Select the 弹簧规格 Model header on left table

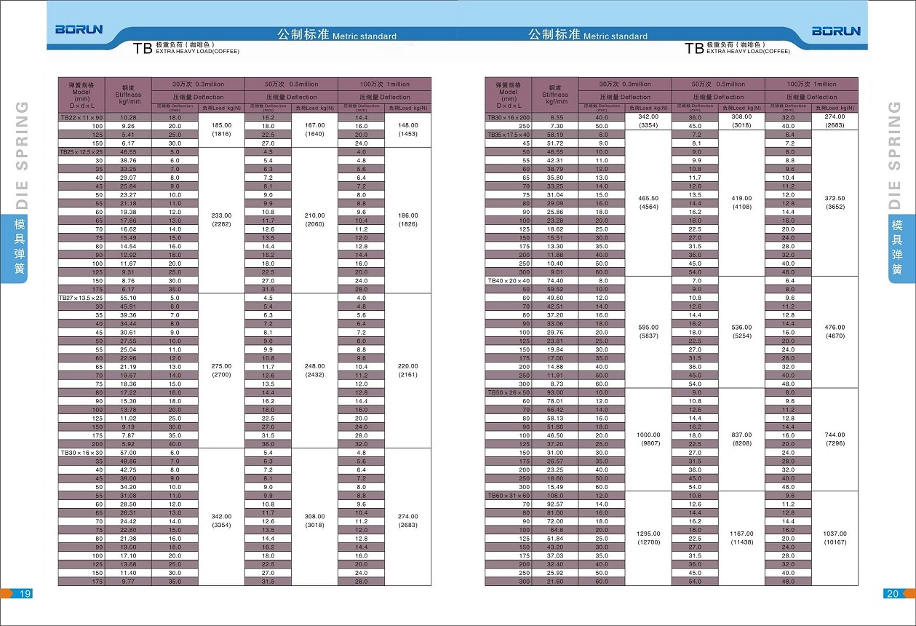(81, 95)
